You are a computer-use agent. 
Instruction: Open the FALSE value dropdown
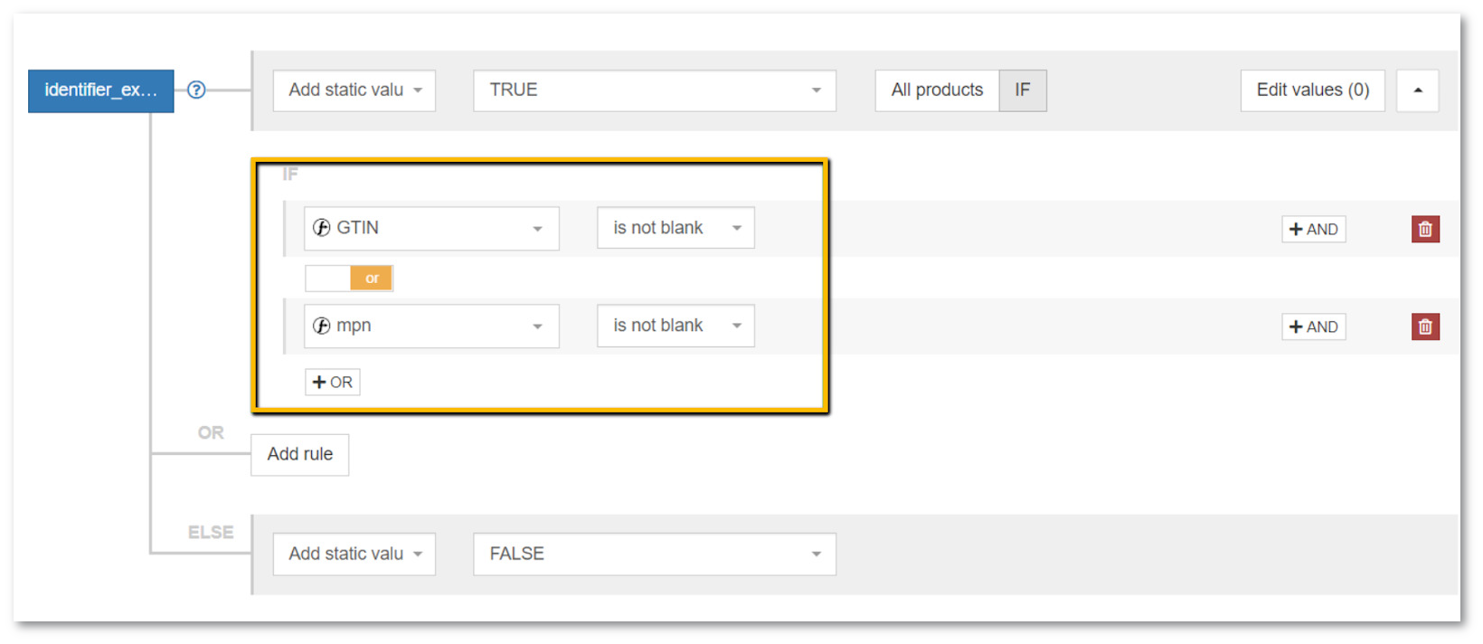click(654, 554)
